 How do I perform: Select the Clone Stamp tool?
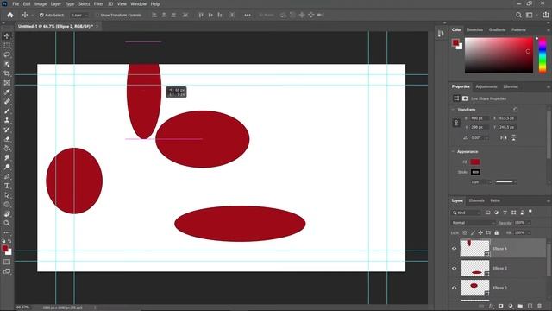click(7, 120)
